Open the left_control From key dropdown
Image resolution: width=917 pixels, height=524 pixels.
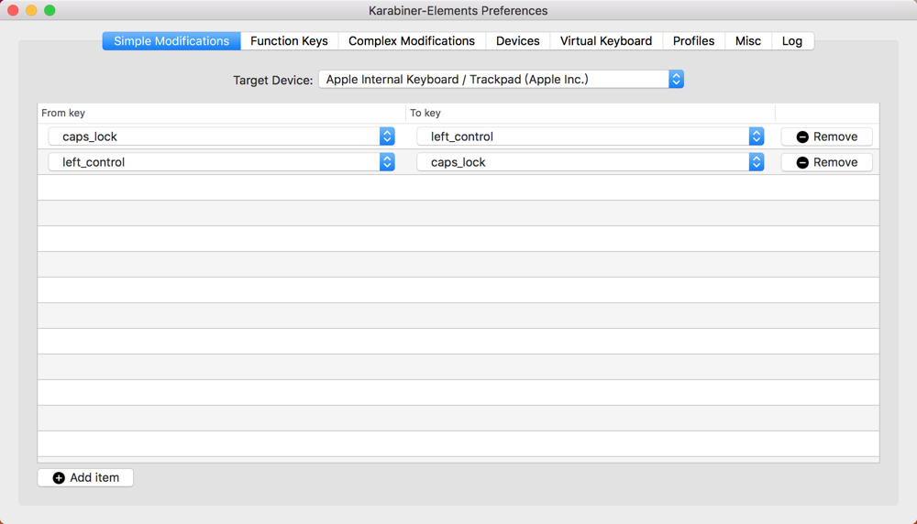pos(221,162)
